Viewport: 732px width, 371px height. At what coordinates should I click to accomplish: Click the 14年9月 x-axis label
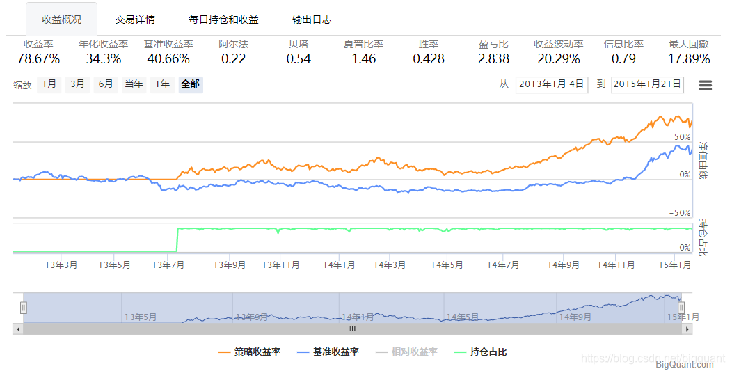click(x=564, y=265)
